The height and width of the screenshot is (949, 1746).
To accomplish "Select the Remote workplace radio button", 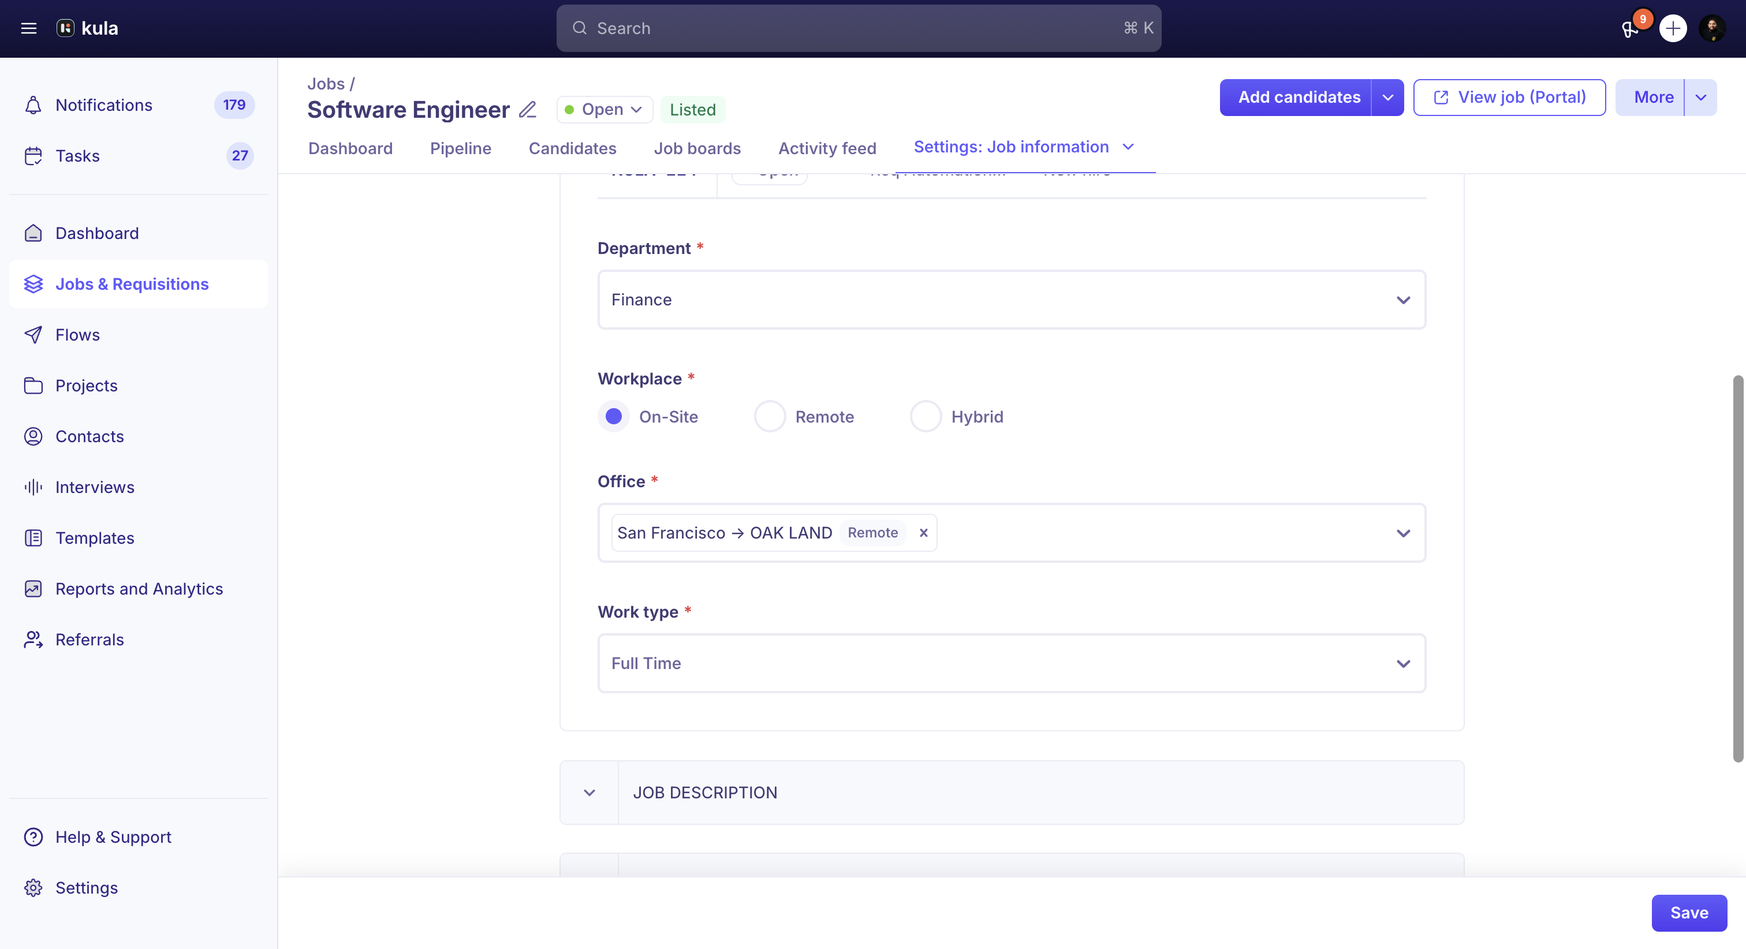I will [770, 416].
